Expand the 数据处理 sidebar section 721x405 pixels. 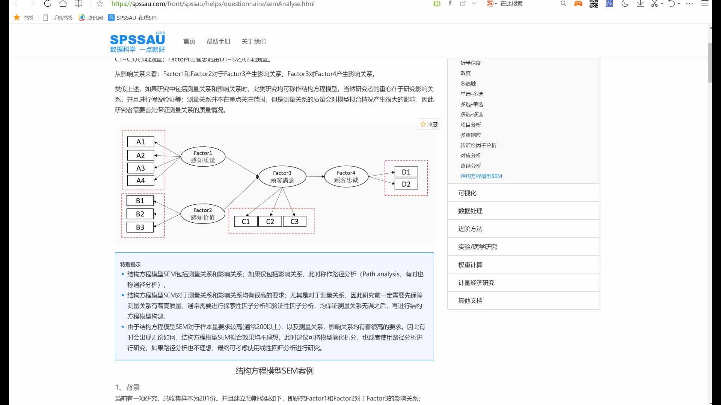tap(470, 211)
